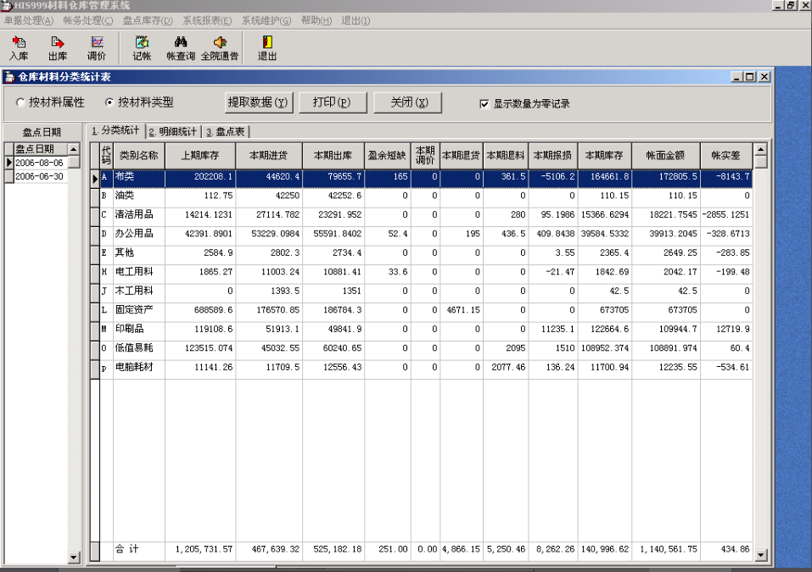Click the 关闭(X) button

[409, 103]
